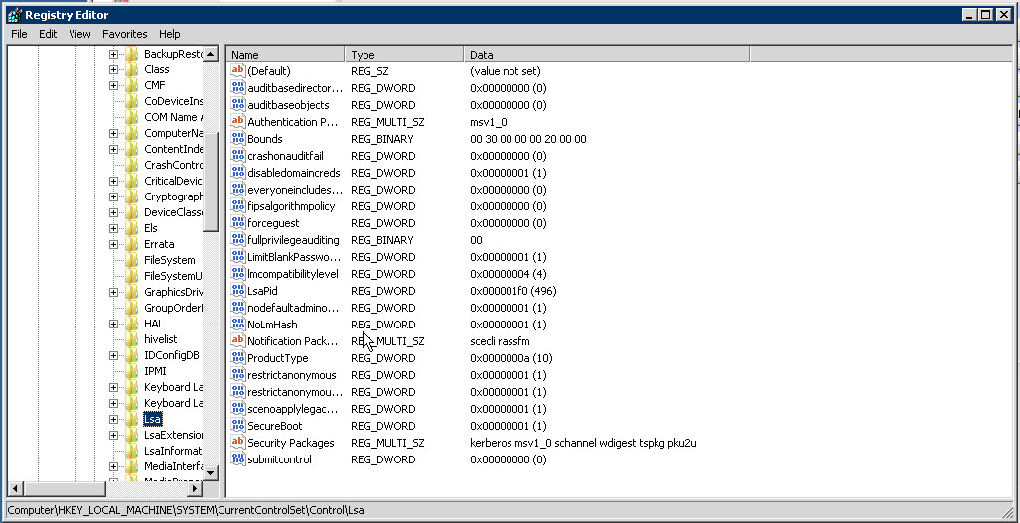Click the tree pane's scroll down arrow
Screen dimensions: 1020x523
tap(211, 473)
